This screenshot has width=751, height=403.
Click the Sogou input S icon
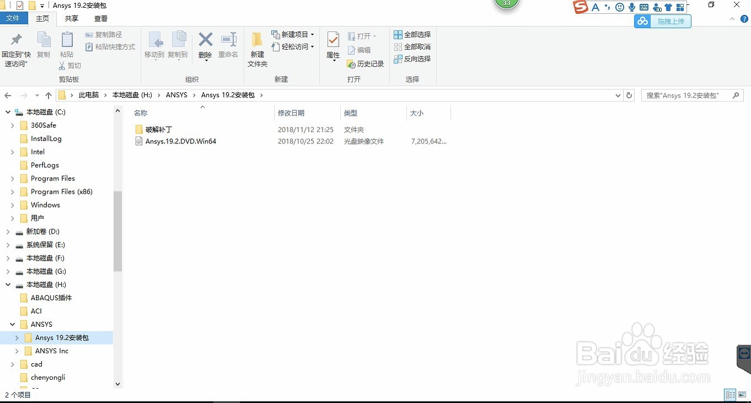pos(581,7)
